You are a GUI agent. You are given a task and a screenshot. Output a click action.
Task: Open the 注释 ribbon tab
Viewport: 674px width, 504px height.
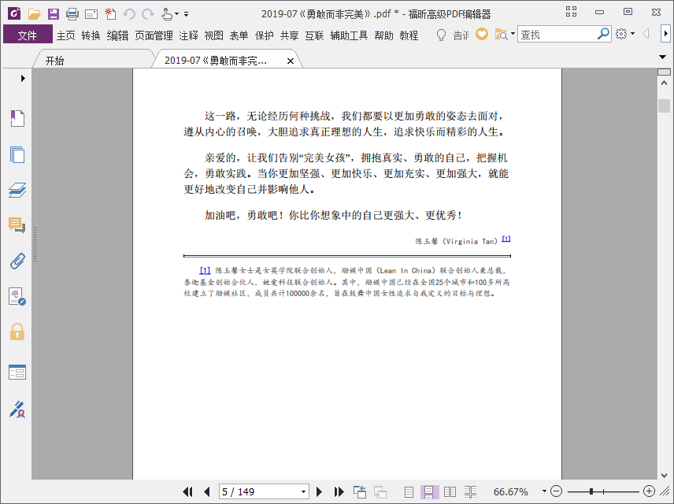pyautogui.click(x=189, y=35)
